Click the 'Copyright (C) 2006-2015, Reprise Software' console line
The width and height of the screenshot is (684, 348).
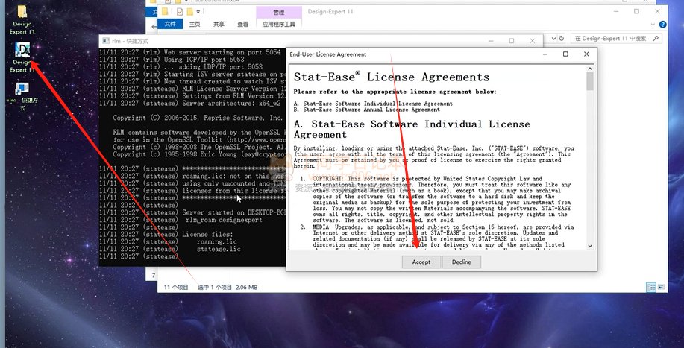[198, 118]
